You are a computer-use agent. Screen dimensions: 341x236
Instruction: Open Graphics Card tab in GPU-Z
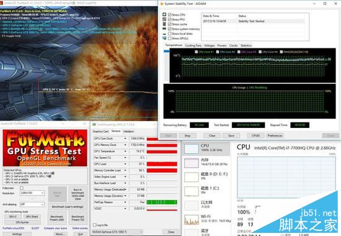pyautogui.click(x=100, y=132)
